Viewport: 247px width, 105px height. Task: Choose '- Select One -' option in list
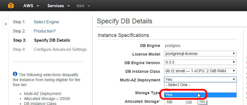click(x=200, y=85)
